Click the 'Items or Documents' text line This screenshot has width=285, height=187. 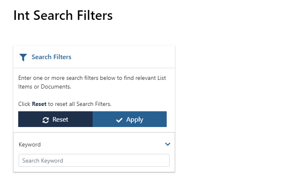click(x=45, y=86)
